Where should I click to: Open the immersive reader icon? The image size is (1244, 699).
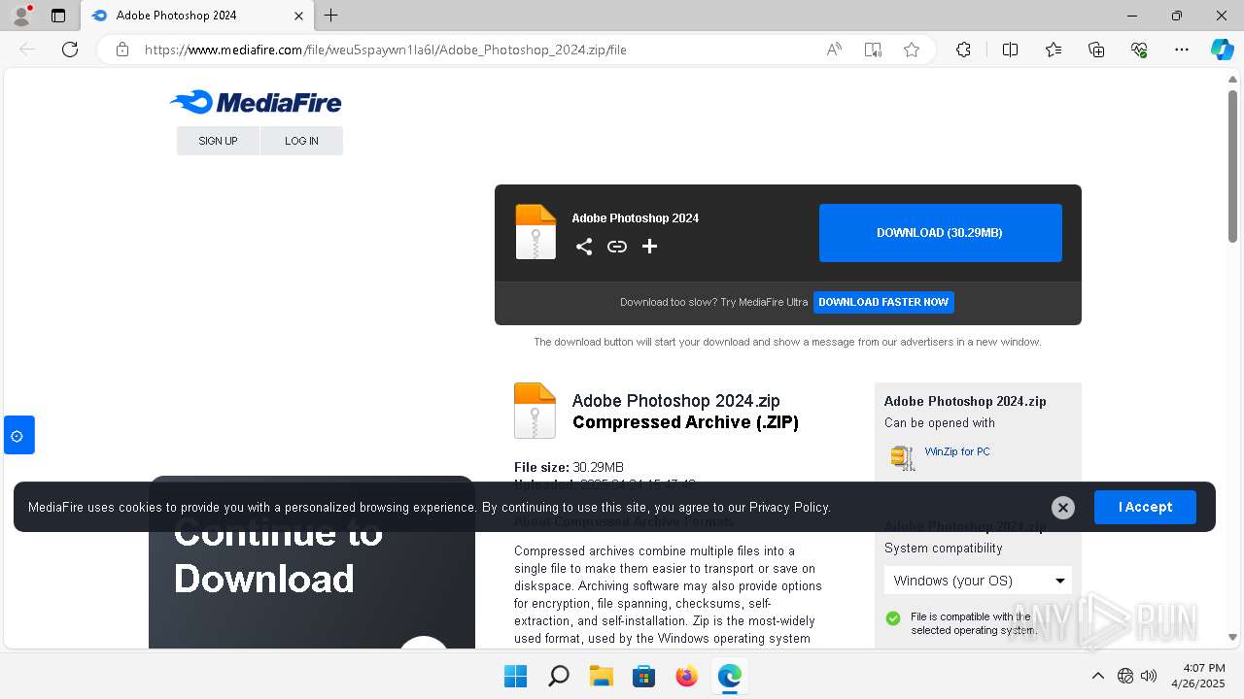(873, 50)
